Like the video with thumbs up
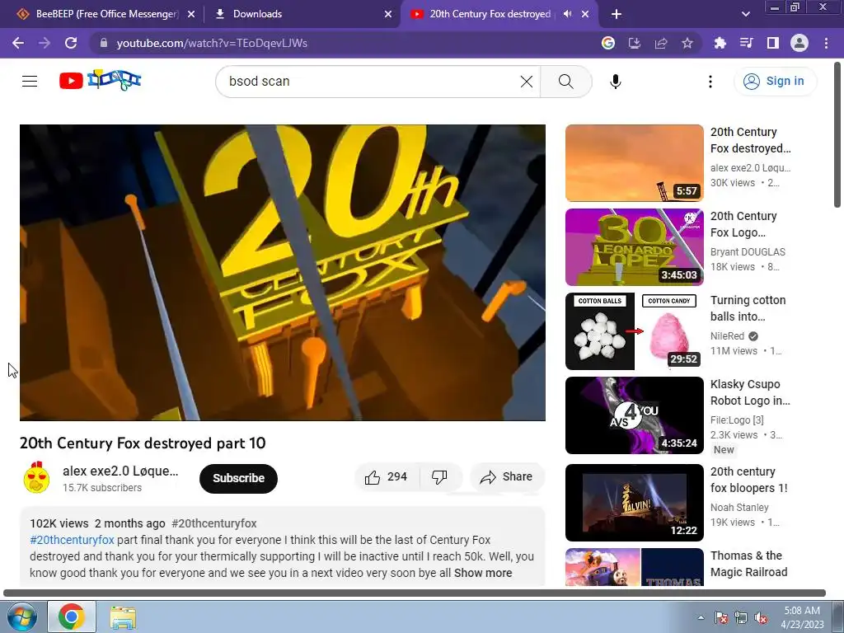 [x=387, y=477]
